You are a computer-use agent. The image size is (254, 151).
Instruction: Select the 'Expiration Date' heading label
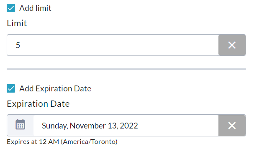pos(38,104)
